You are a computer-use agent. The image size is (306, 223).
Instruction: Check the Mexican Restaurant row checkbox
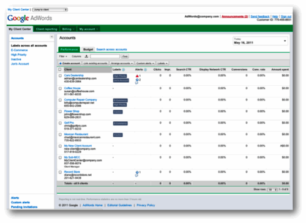pos(60,135)
